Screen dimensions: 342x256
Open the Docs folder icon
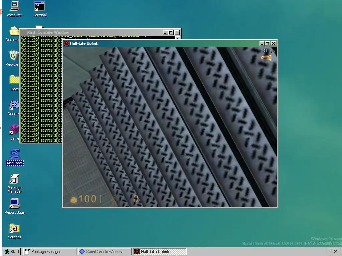[x=14, y=83]
